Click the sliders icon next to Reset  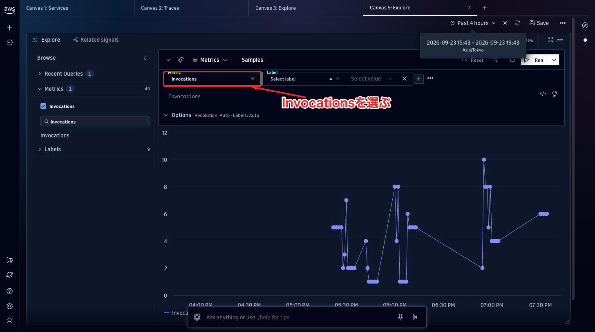(495, 60)
